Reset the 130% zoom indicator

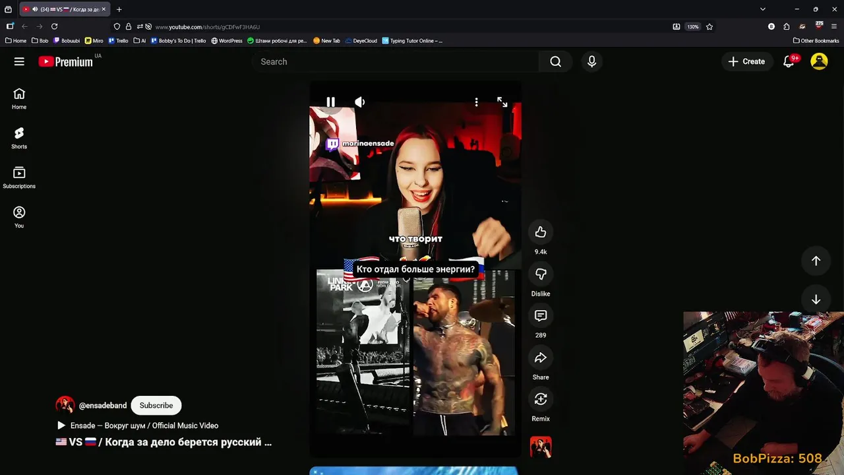[x=693, y=26]
